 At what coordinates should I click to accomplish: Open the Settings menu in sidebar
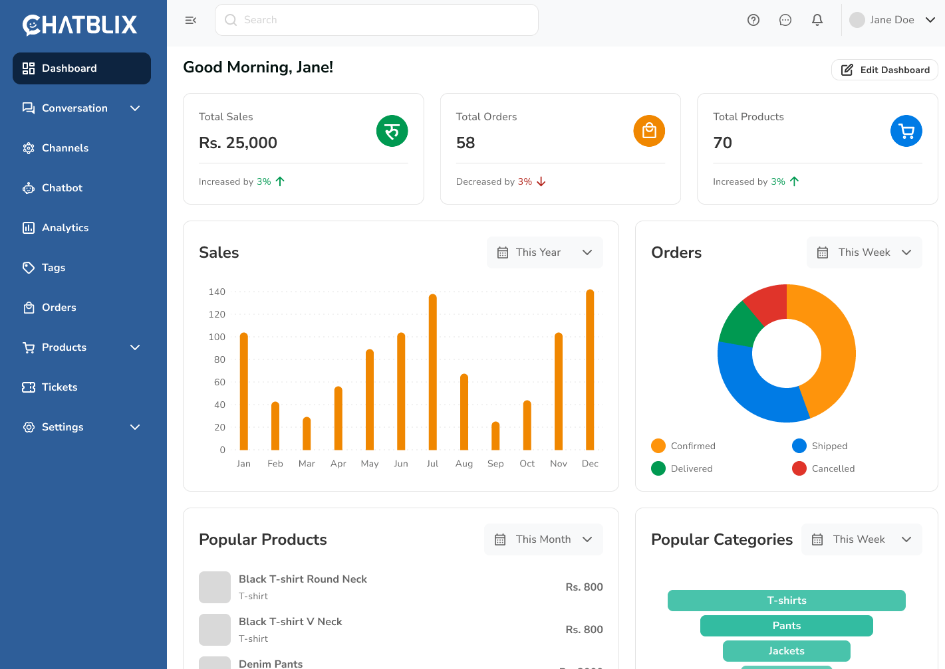(x=62, y=427)
